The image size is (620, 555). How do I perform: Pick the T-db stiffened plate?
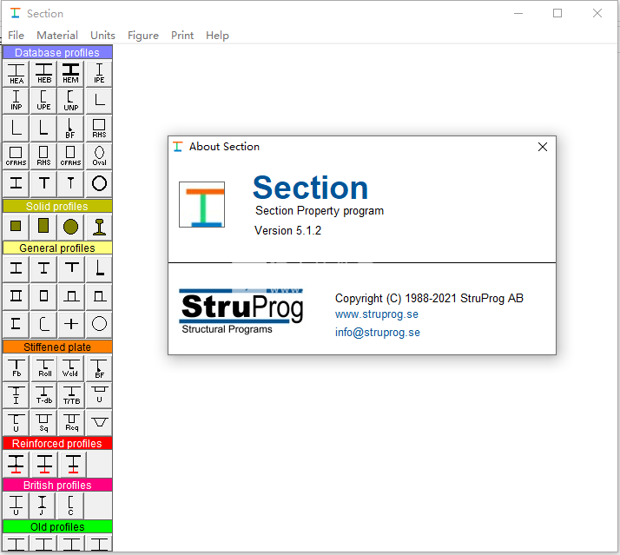coord(43,395)
